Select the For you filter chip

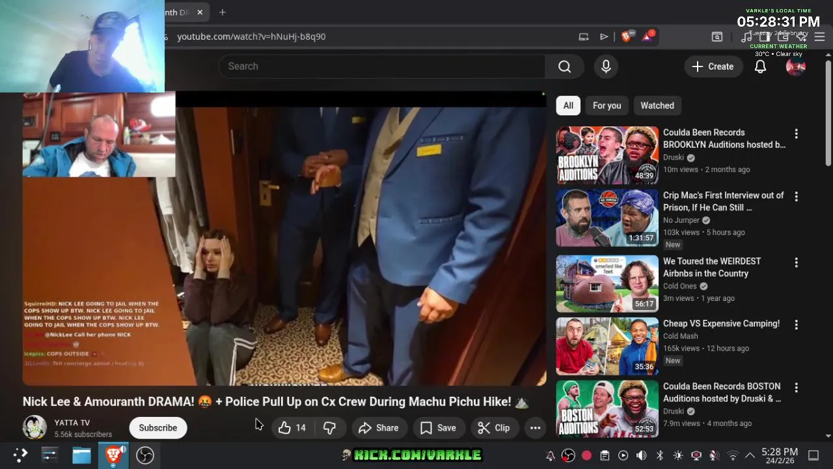[x=607, y=106]
